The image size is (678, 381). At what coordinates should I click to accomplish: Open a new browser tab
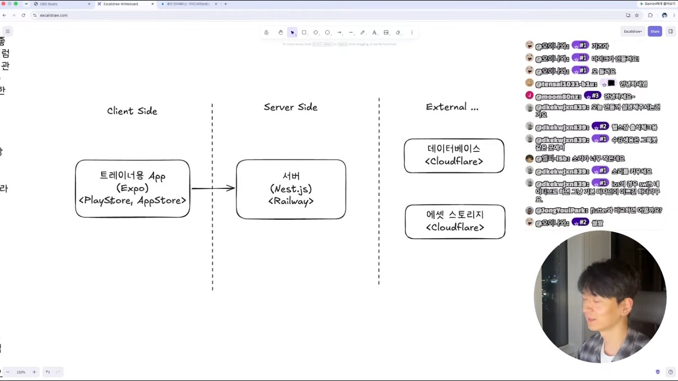point(226,4)
